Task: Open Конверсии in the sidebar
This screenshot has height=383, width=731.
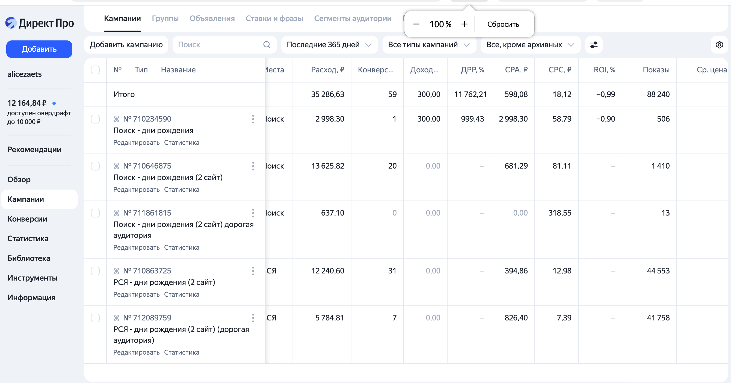Action: [27, 219]
